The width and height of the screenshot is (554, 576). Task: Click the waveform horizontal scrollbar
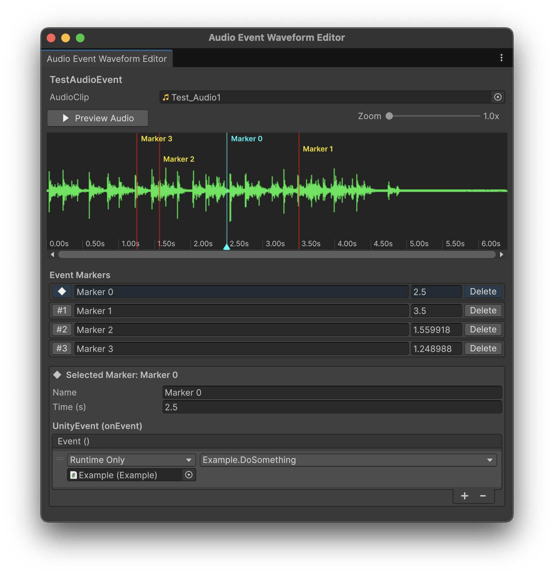click(x=277, y=254)
